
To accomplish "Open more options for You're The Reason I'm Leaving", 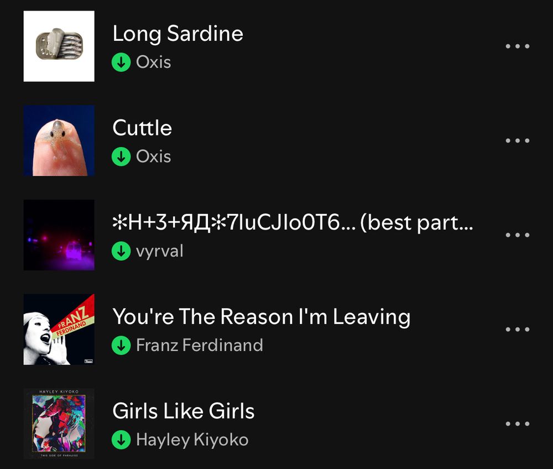I will (x=518, y=330).
